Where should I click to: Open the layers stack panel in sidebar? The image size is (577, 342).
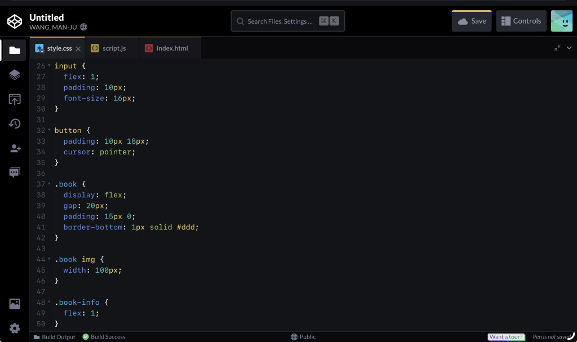(x=14, y=75)
